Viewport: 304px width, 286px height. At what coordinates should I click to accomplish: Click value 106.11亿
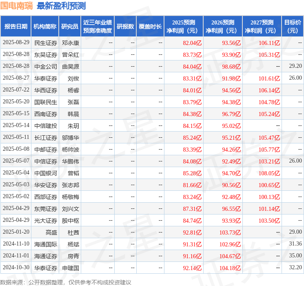pos(269,43)
